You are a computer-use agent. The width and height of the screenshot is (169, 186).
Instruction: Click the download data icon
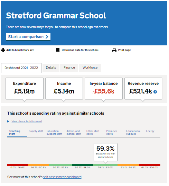pos(58,50)
